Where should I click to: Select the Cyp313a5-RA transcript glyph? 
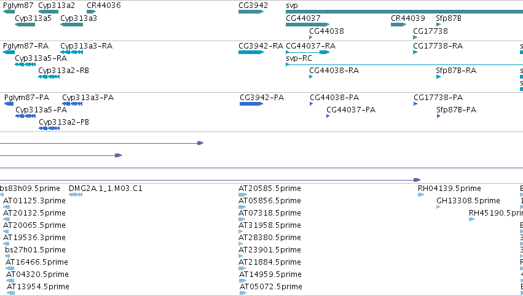point(25,64)
